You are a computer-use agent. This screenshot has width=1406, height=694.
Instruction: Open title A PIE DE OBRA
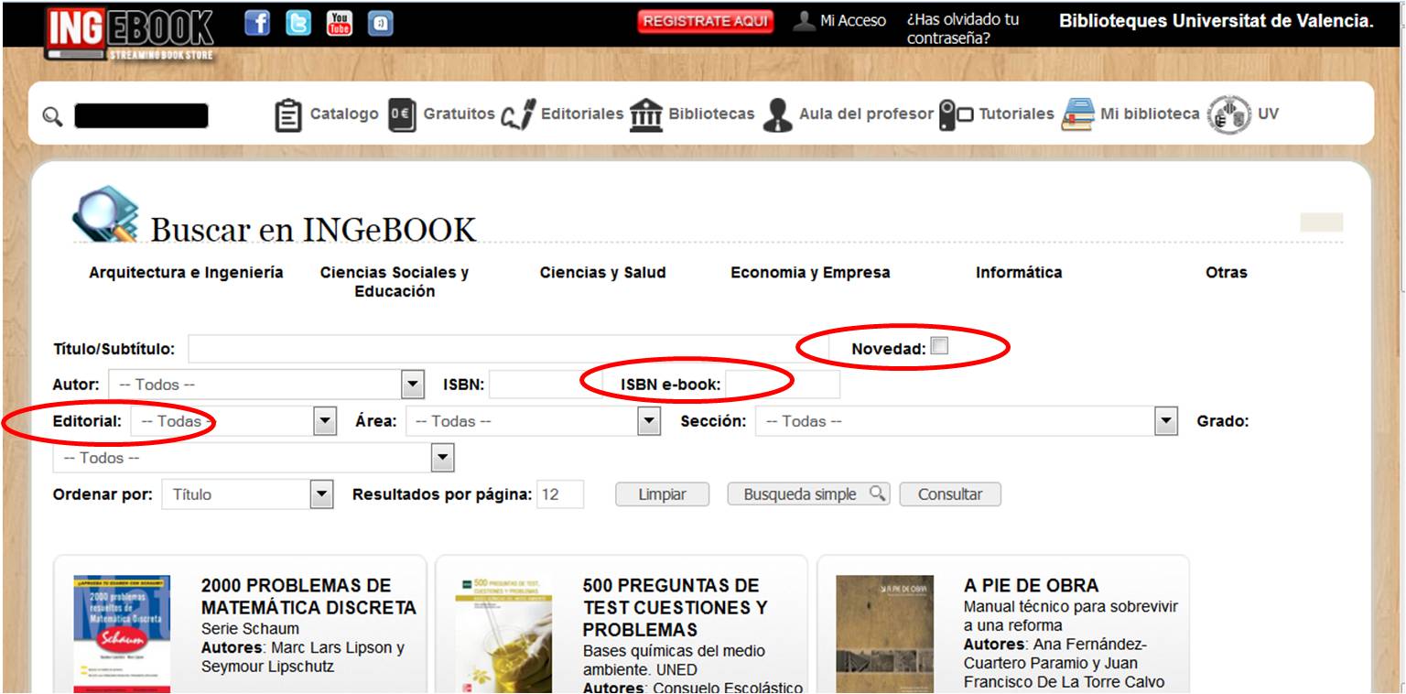coord(1031,586)
